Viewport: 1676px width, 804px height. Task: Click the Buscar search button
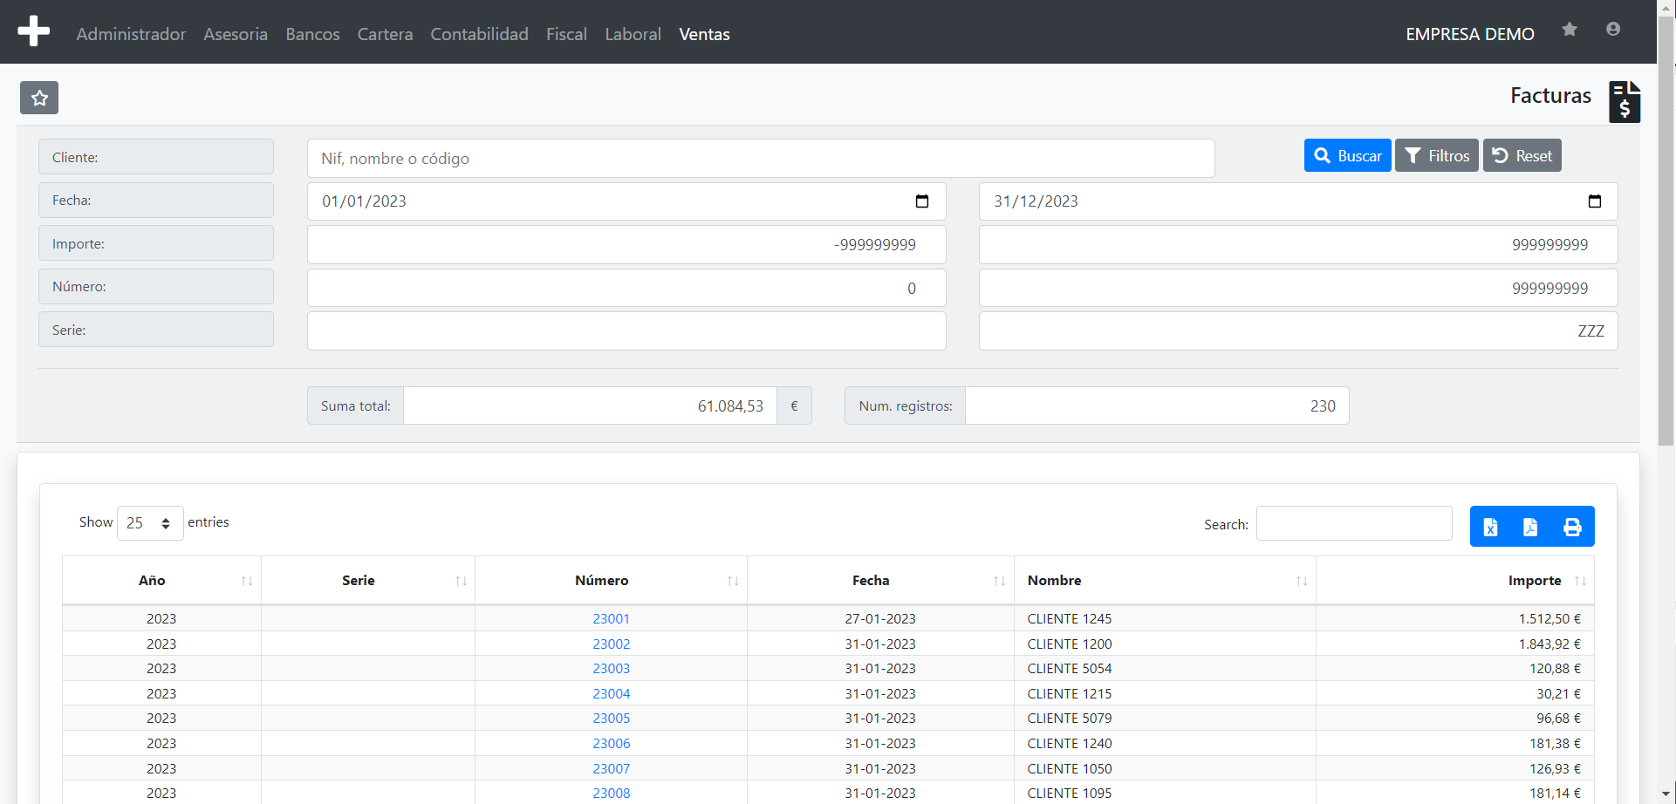click(1347, 155)
